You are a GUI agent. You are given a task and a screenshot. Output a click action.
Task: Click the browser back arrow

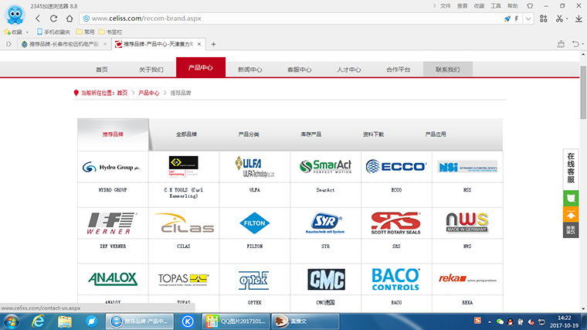point(38,19)
